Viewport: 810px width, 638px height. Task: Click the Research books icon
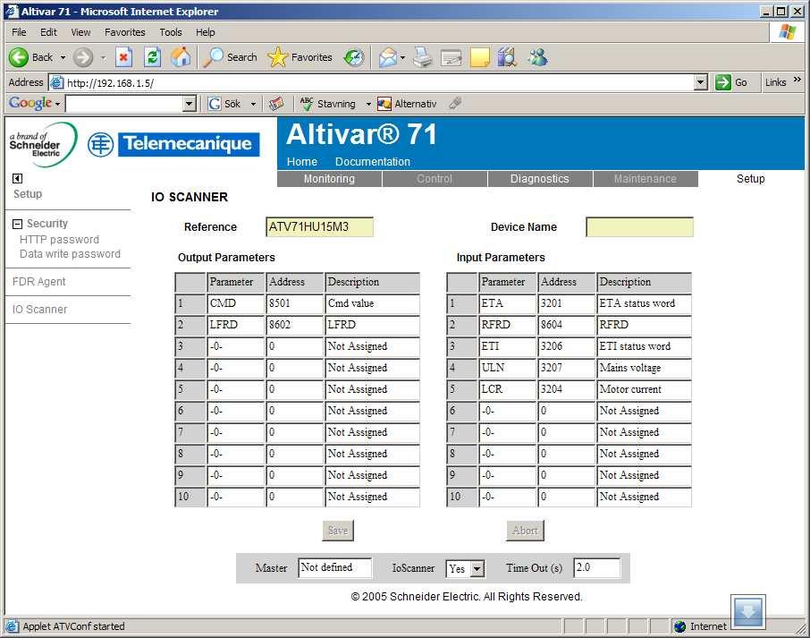pyautogui.click(x=507, y=57)
